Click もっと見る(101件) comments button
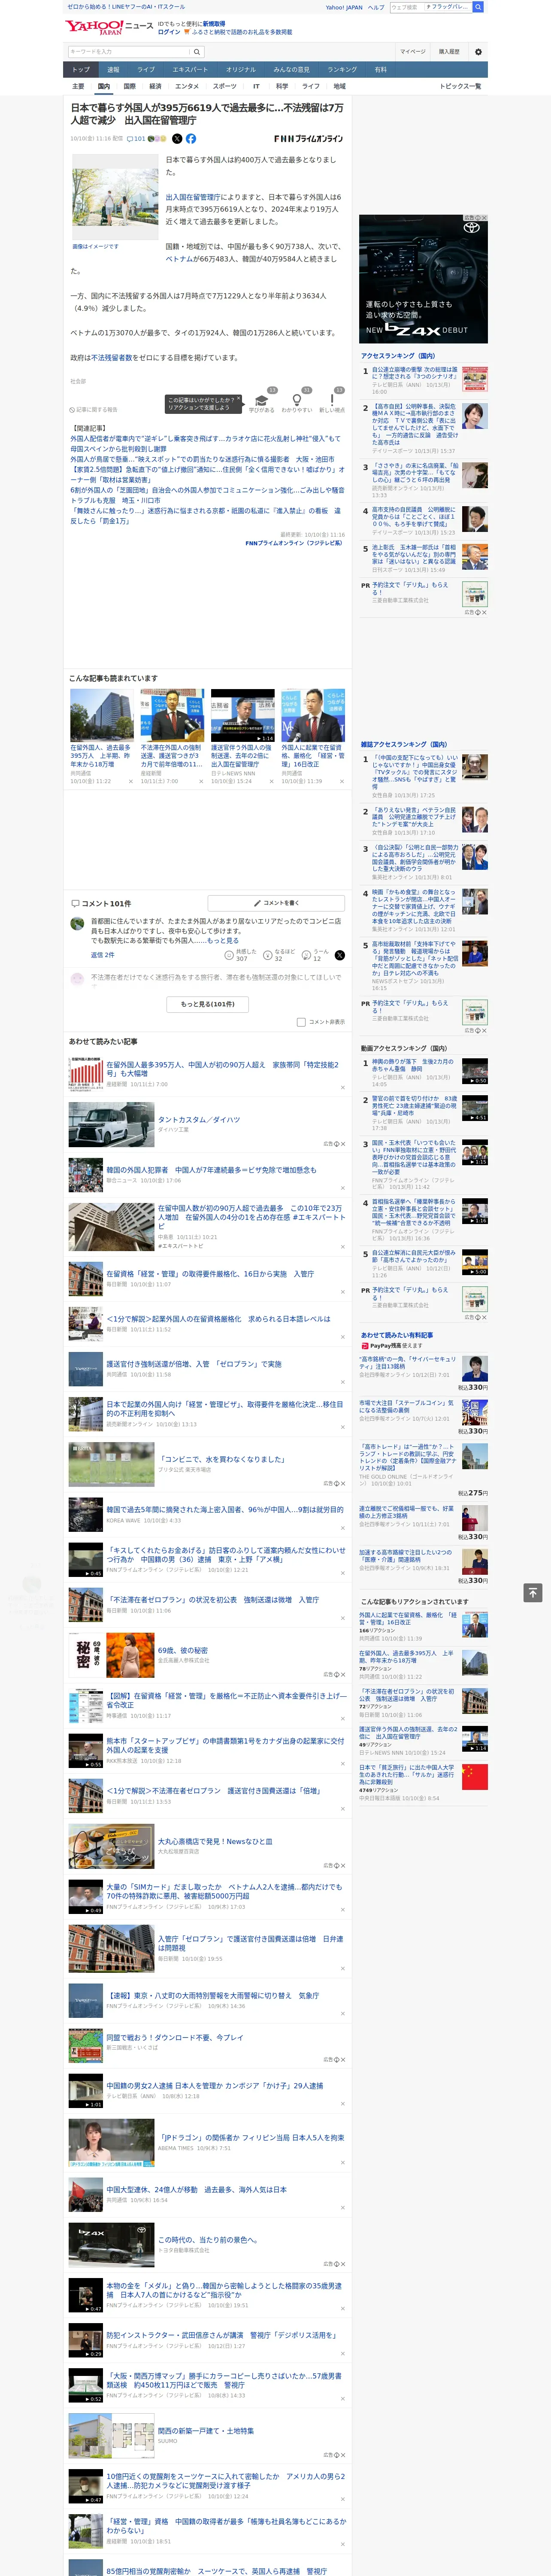This screenshot has width=551, height=2576. (208, 1004)
